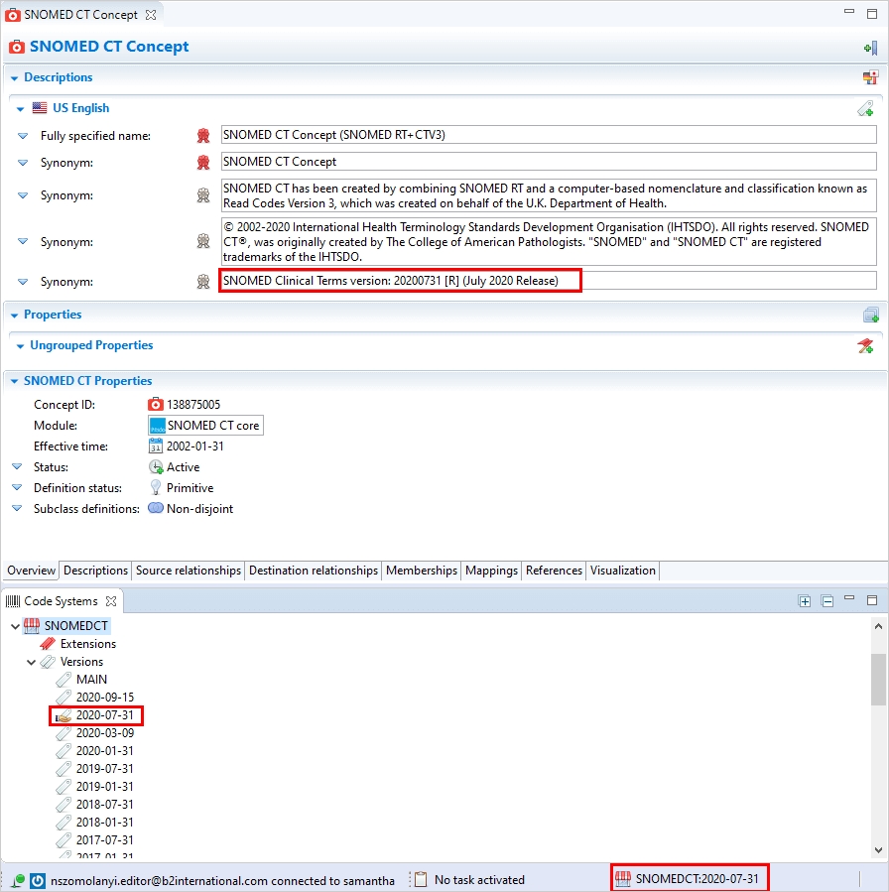Click Collapse All icon in Code Systems panel
The width and height of the screenshot is (889, 892).
pos(826,601)
